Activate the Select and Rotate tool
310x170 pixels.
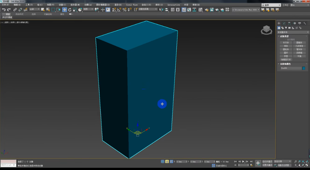coord(70,9)
